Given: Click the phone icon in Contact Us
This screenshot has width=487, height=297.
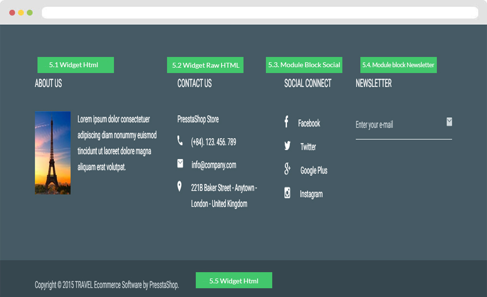Looking at the screenshot, I should pos(180,141).
